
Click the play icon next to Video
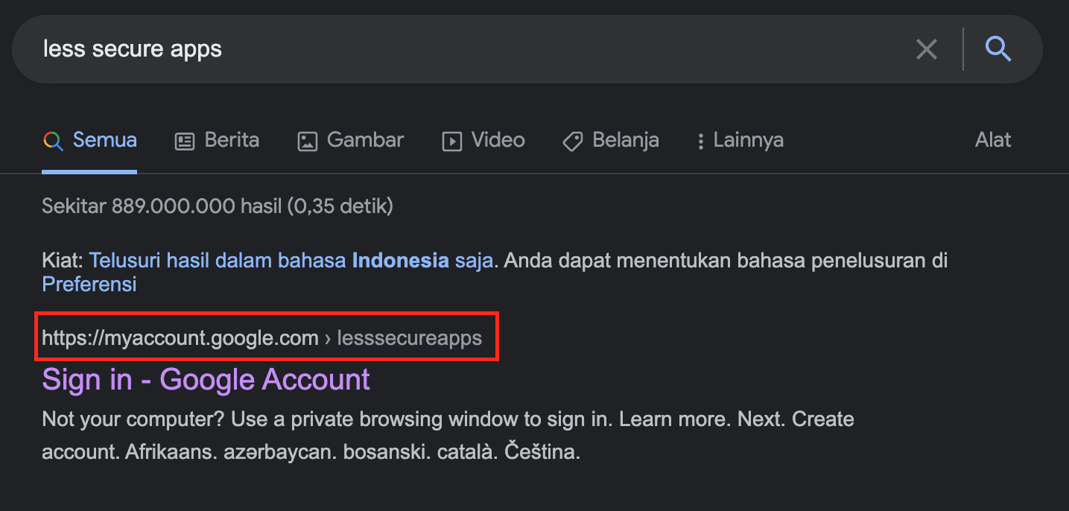(x=451, y=140)
